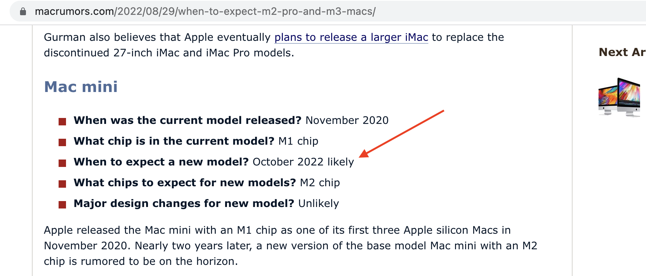Click the Next Article sidebar heading
Viewport: 646px width, 276px height.
click(x=622, y=52)
